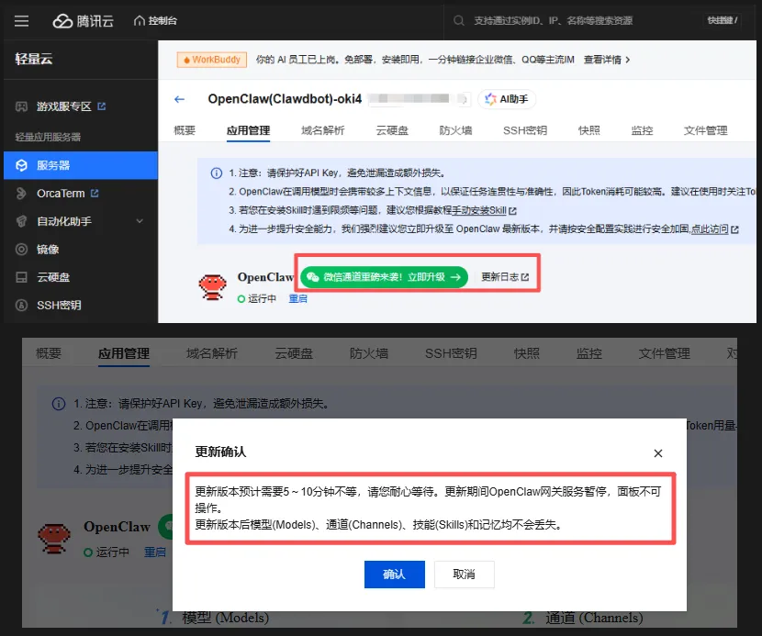Switch to upper 快照 tab
This screenshot has height=636, width=762.
point(589,130)
